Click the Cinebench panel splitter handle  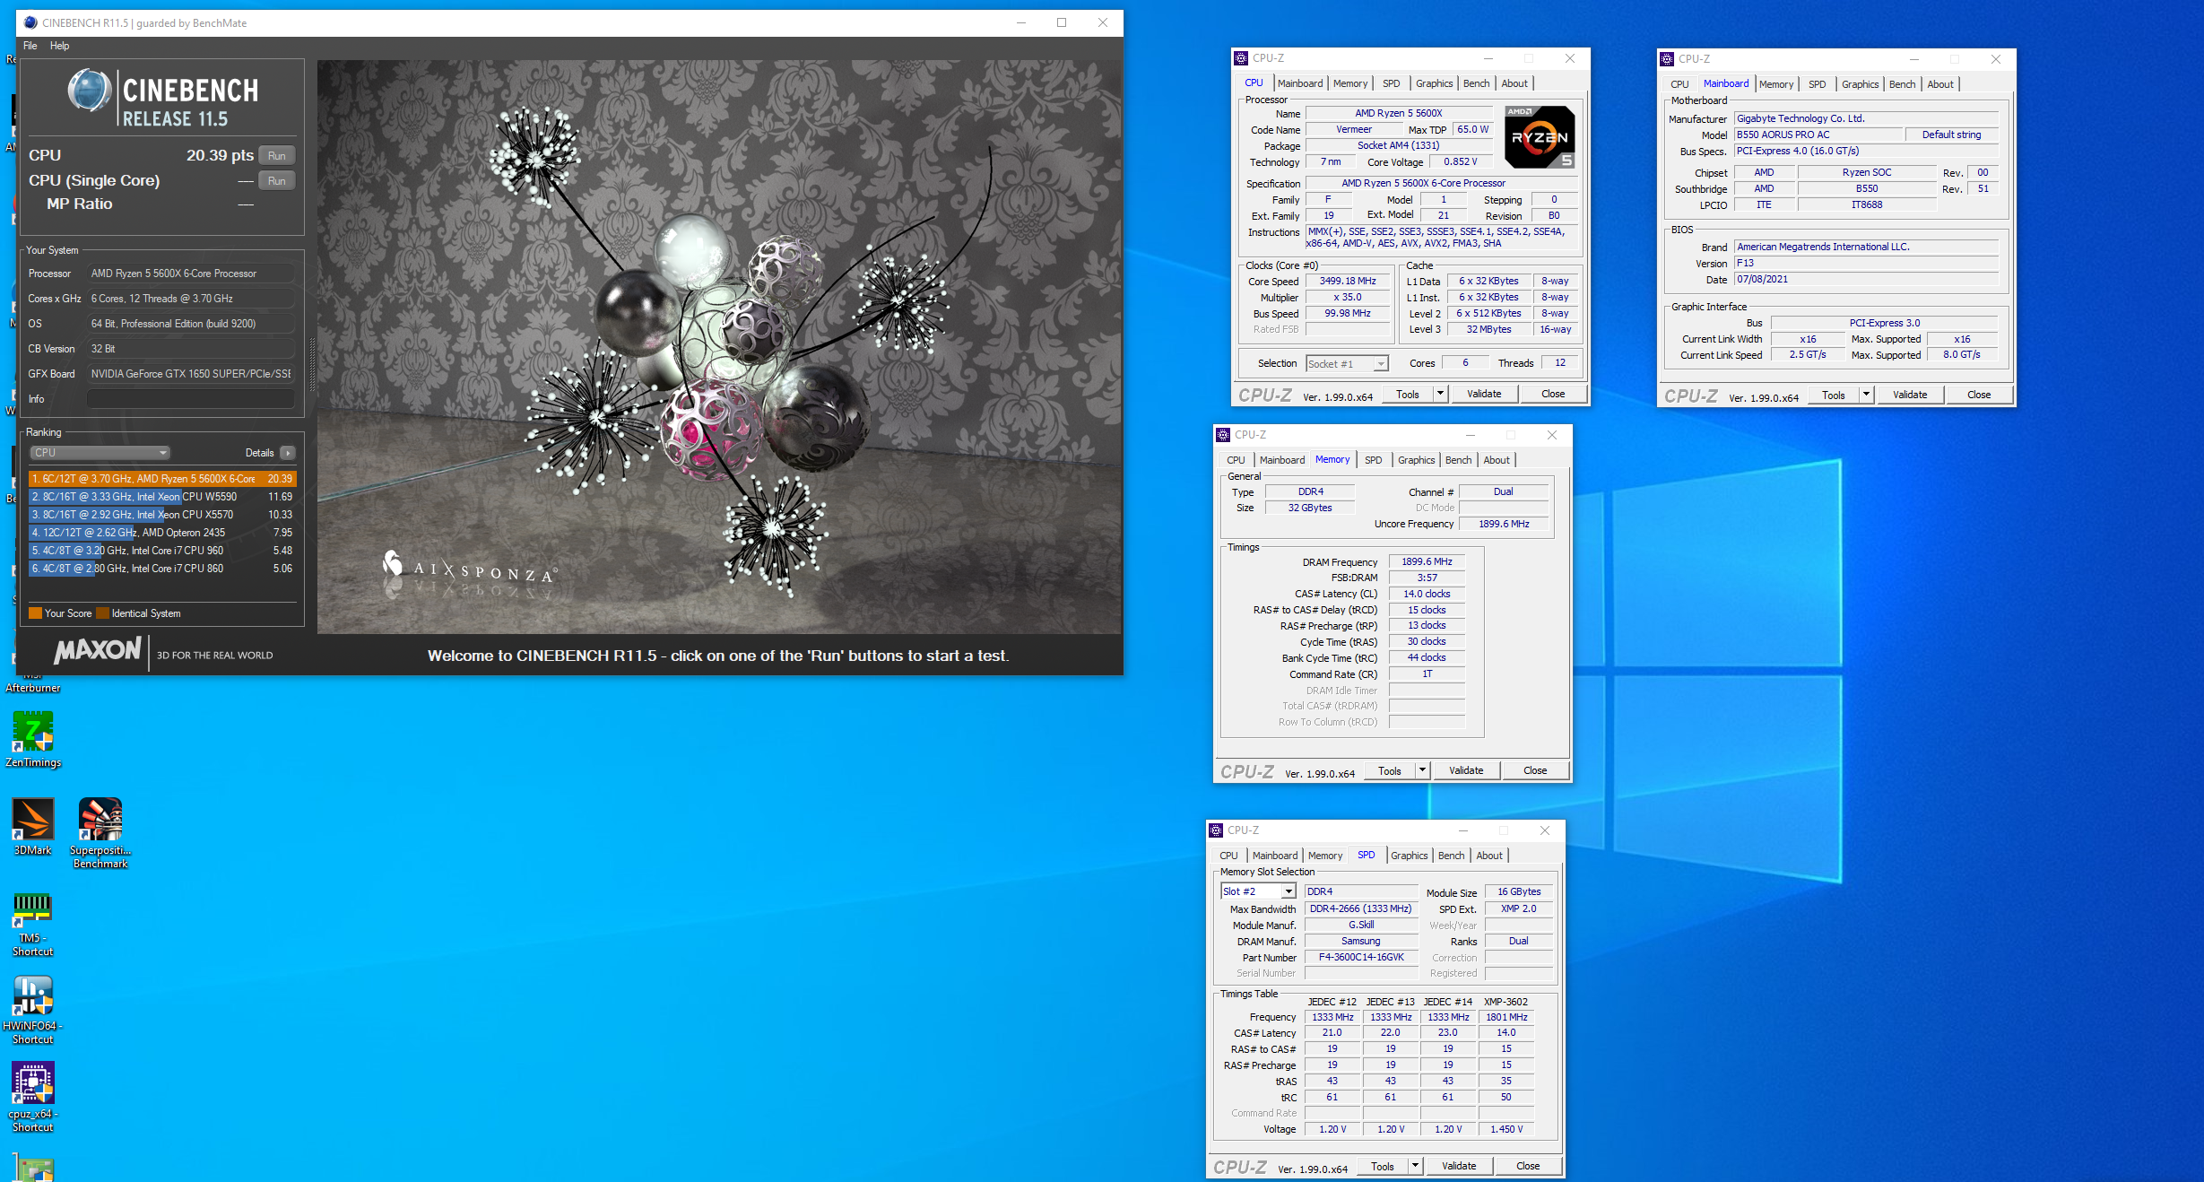click(x=312, y=364)
